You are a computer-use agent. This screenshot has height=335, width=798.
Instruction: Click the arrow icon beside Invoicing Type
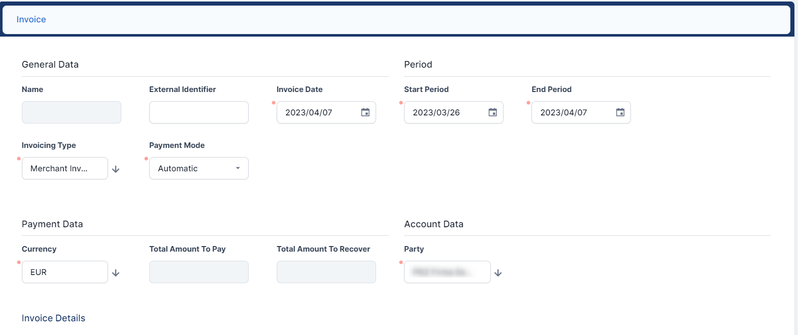(x=116, y=169)
